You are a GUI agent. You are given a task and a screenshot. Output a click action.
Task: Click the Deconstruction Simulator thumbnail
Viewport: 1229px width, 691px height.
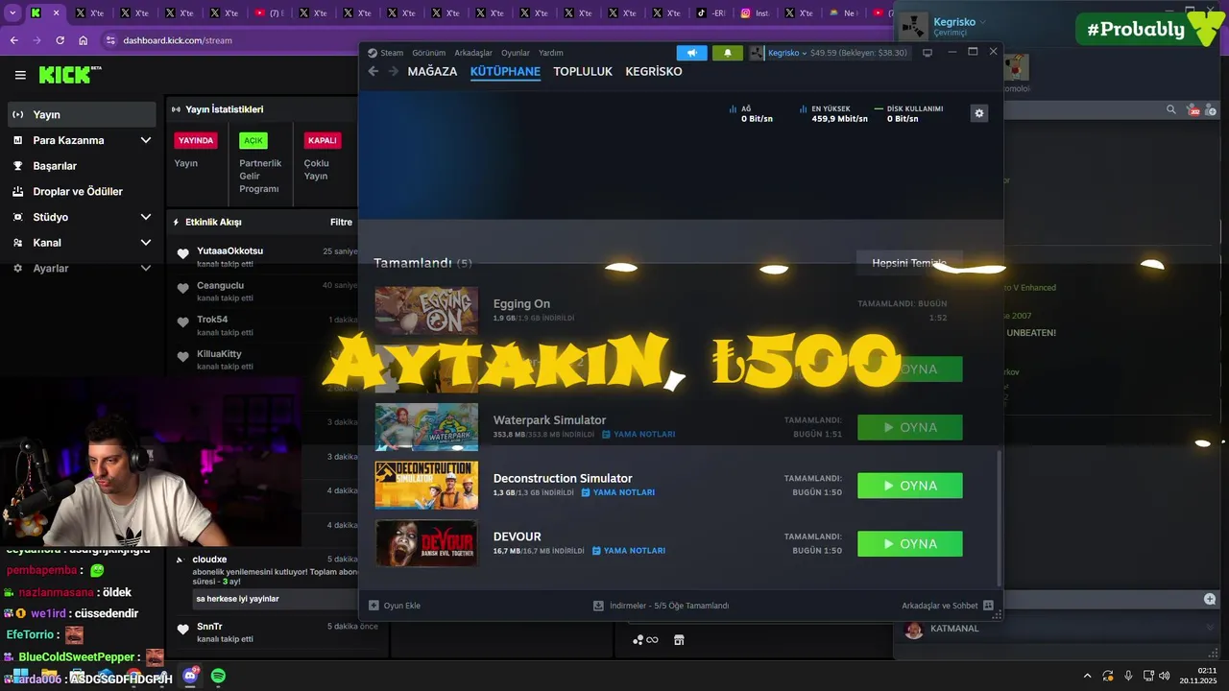tap(426, 485)
